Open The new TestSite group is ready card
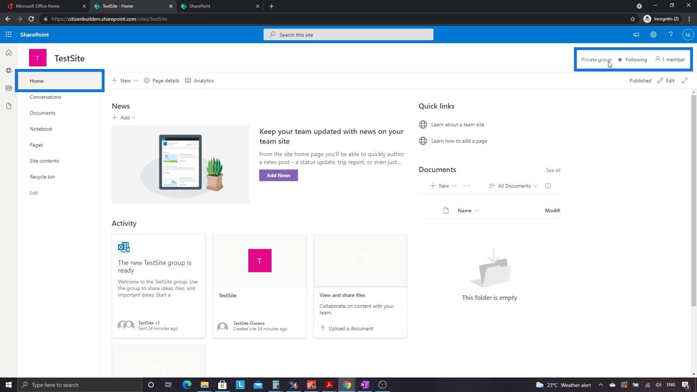 coord(158,286)
